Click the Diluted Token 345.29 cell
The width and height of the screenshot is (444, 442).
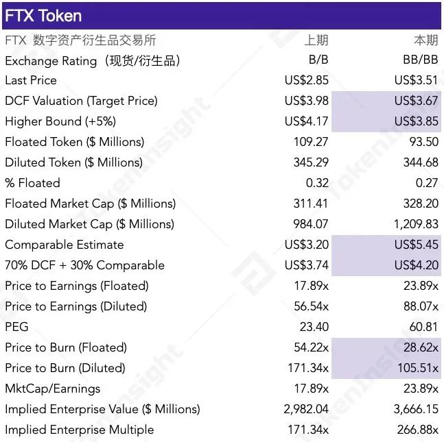click(x=312, y=162)
